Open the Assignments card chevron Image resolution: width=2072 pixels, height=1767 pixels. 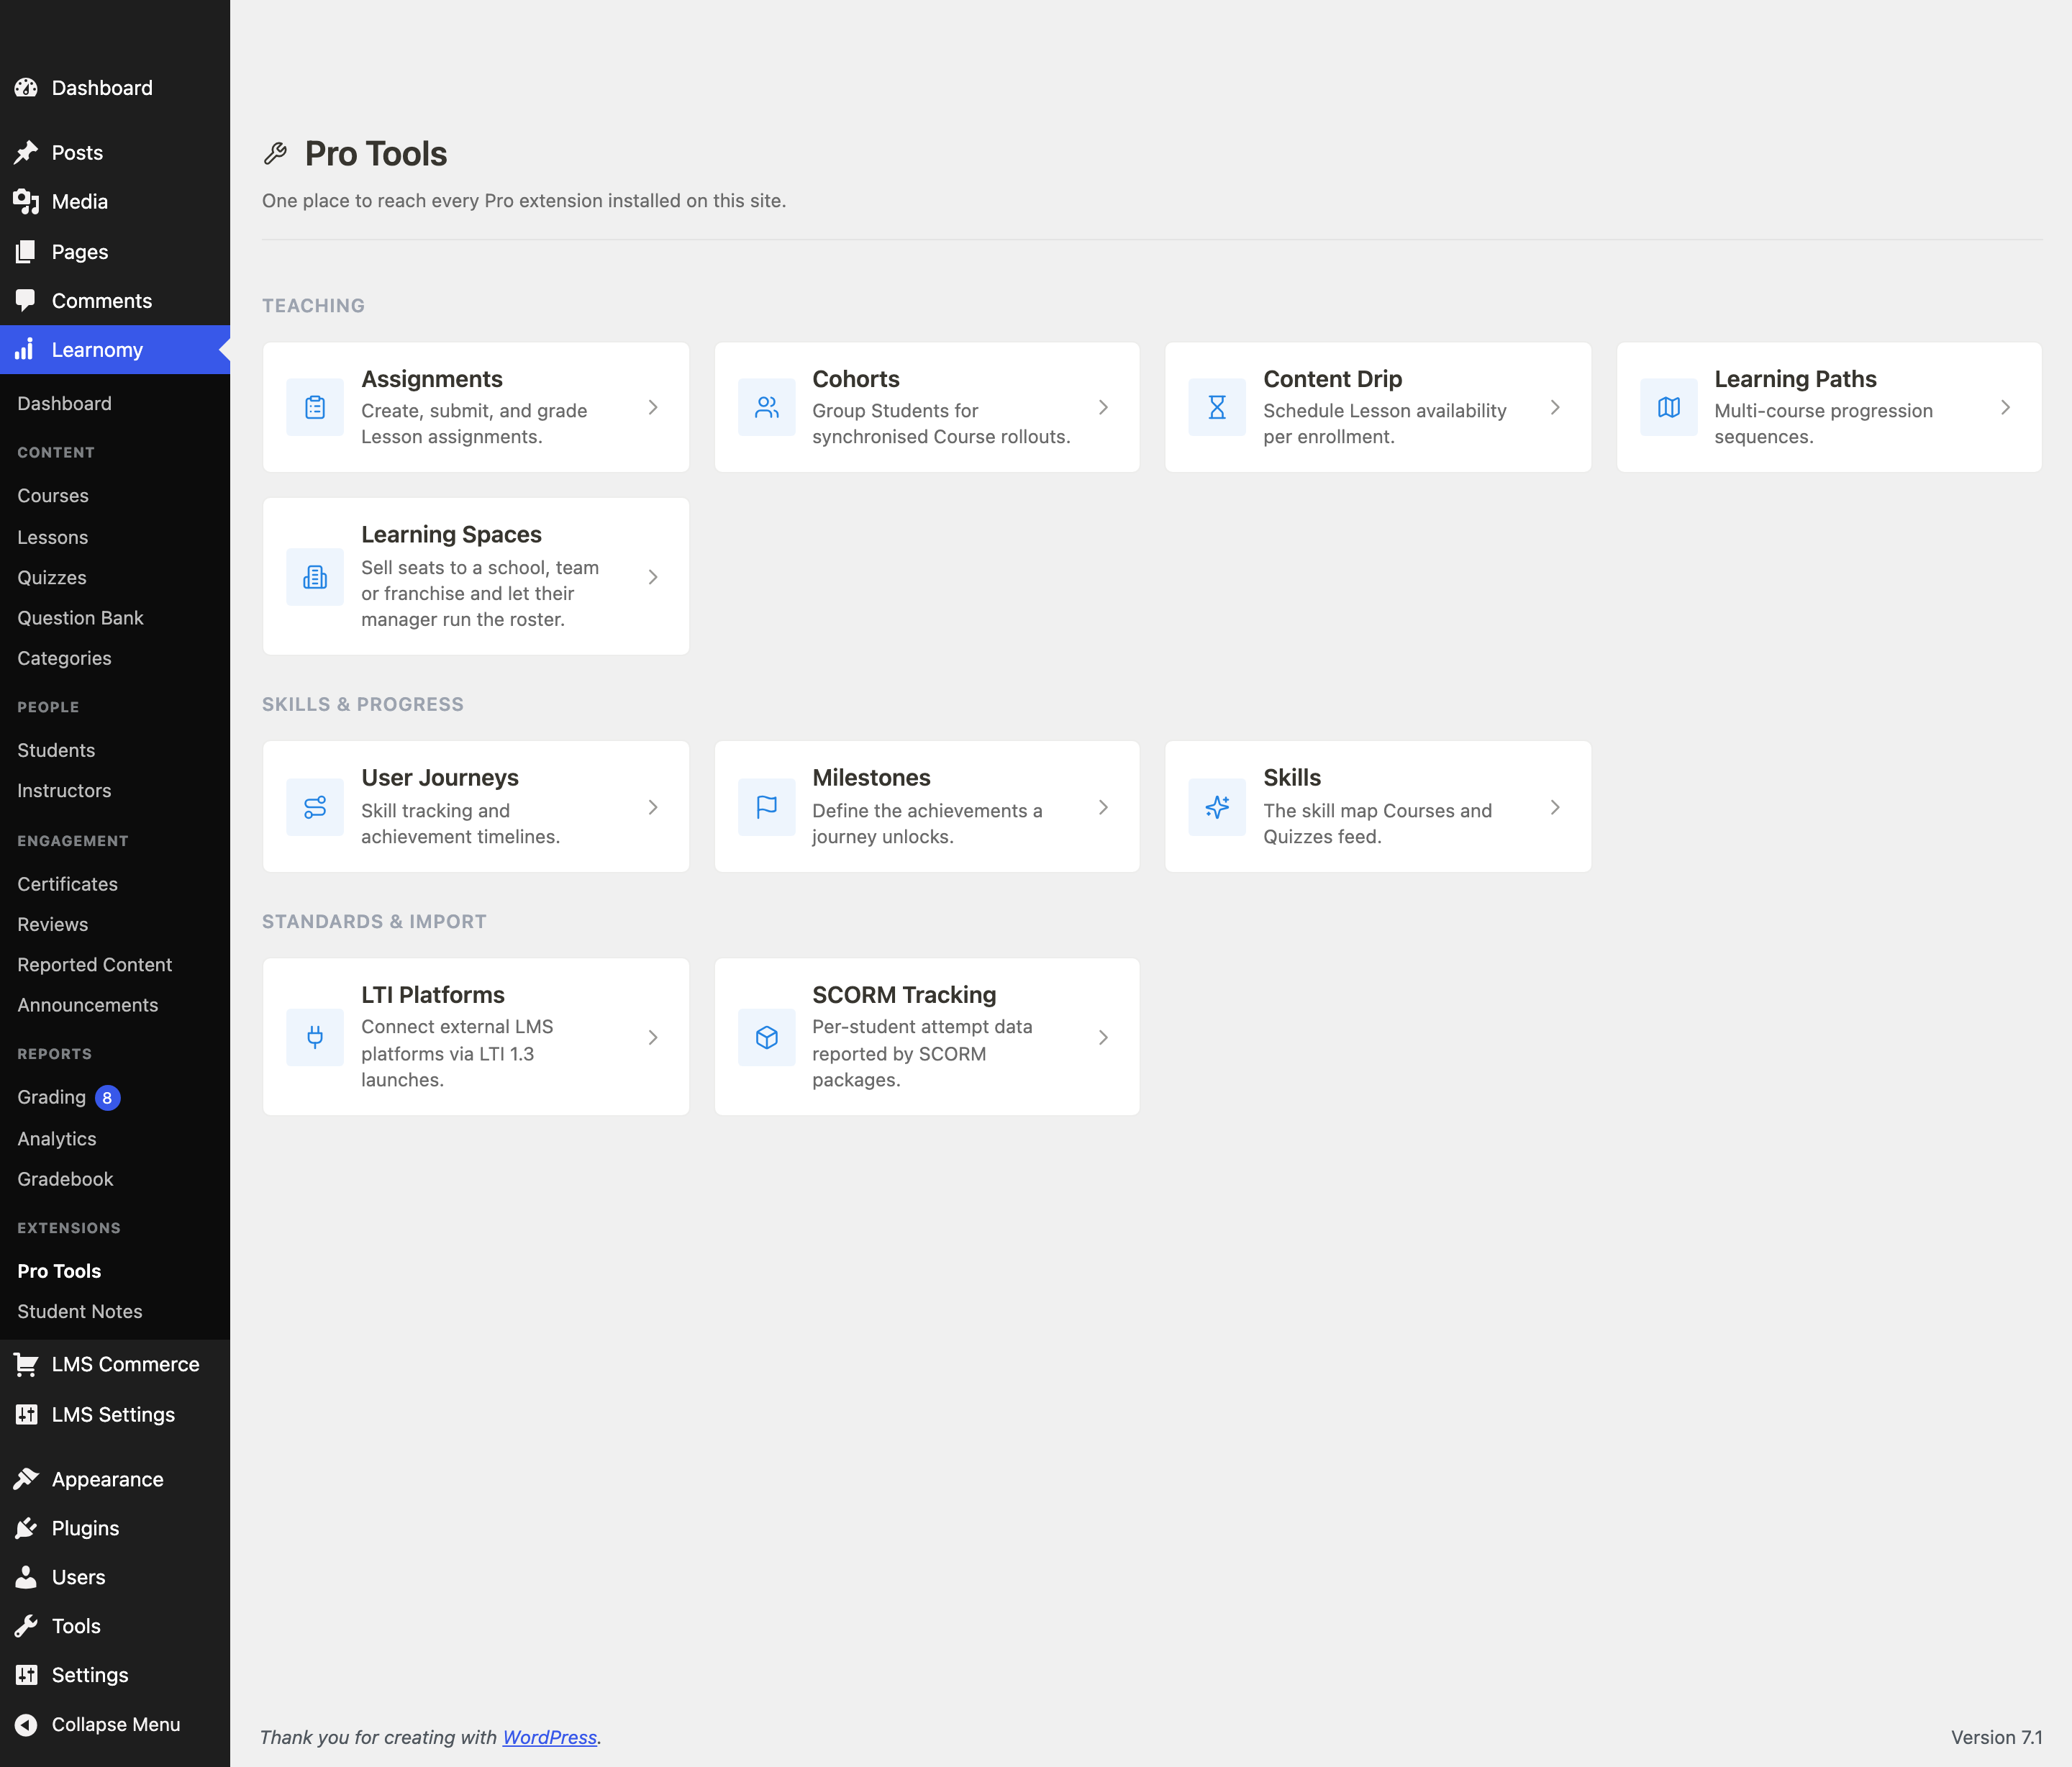tap(653, 407)
